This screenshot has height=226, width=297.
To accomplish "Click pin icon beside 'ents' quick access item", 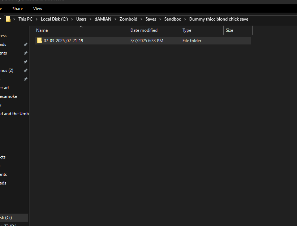I will coord(26,53).
